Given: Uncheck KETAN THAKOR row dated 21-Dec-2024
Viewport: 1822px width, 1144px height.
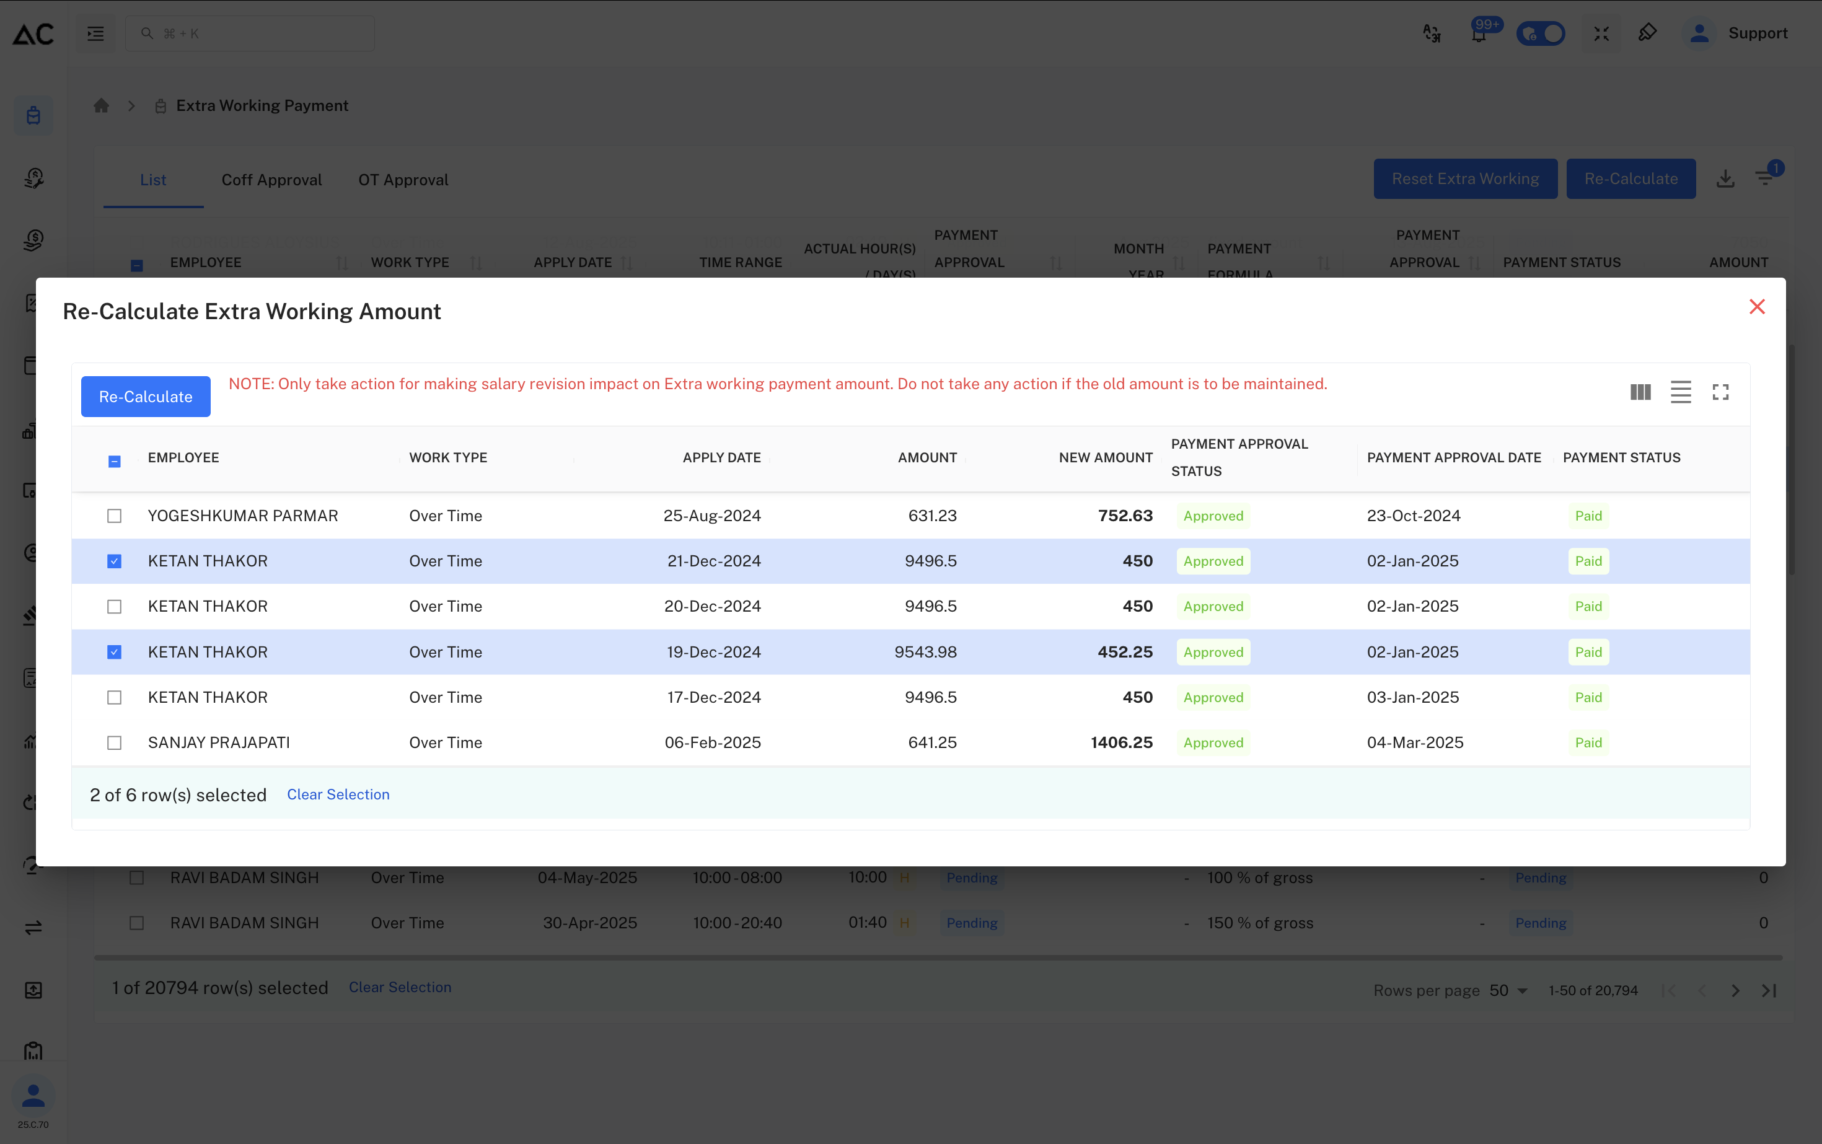Looking at the screenshot, I should [x=114, y=561].
